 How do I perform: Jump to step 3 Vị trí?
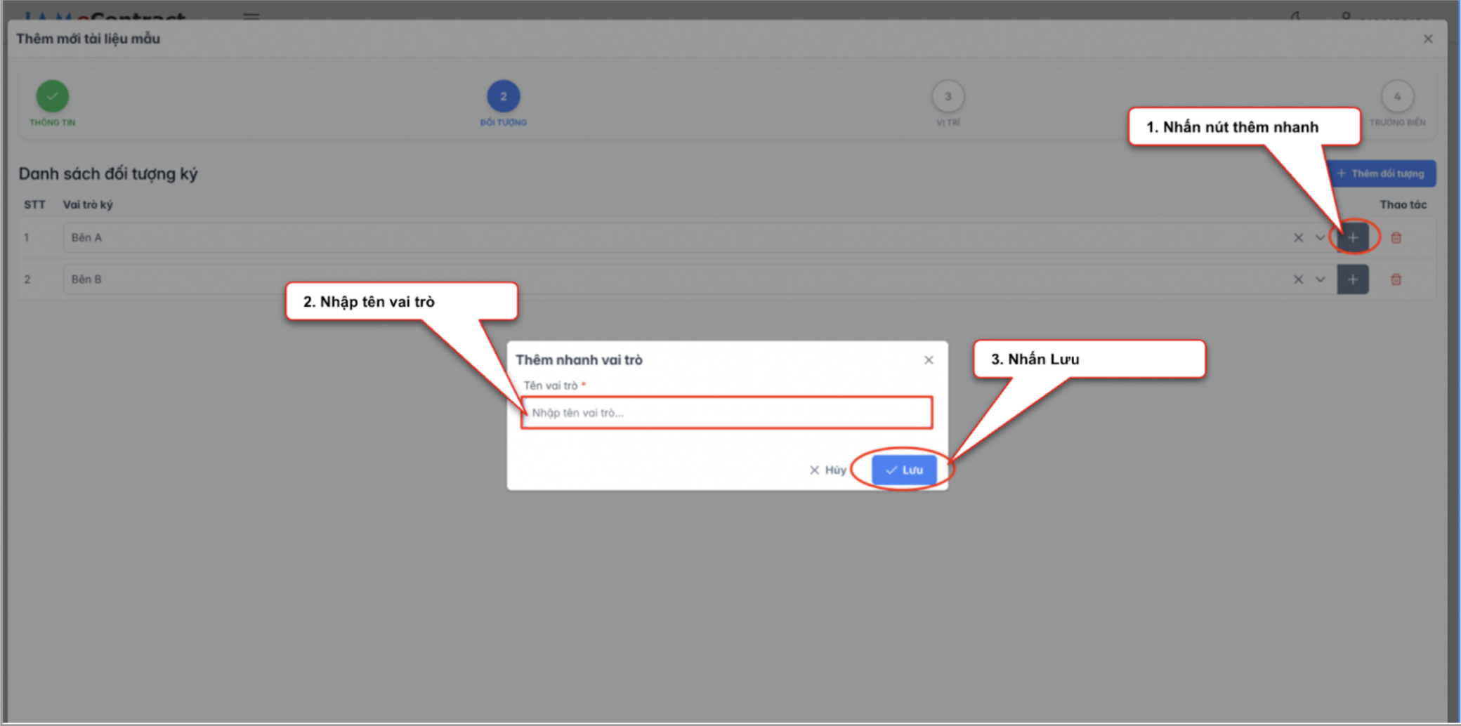[x=948, y=97]
